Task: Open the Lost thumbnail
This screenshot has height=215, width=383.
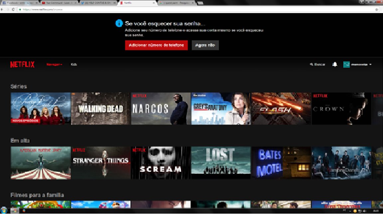Action: coord(221,163)
